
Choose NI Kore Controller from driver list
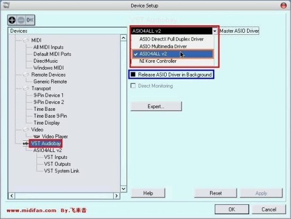pyautogui.click(x=158, y=61)
